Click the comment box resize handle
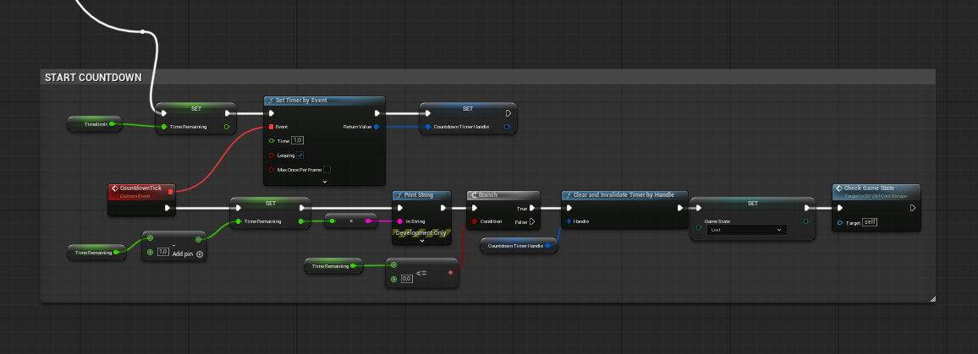The height and width of the screenshot is (354, 978). coord(932,299)
